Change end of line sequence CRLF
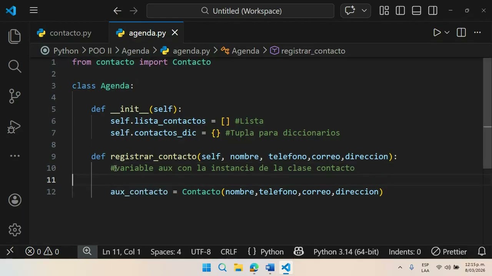492x276 pixels. click(229, 252)
